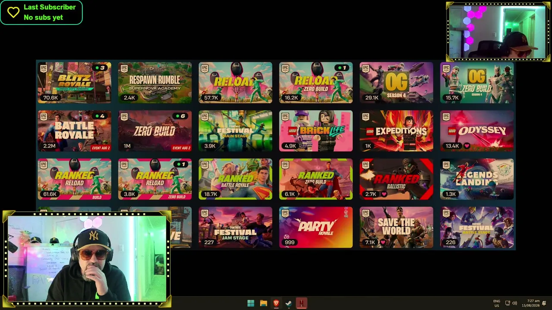This screenshot has width=552, height=310.
Task: Choose the Ranked Battle Royale tile
Action: (x=235, y=179)
